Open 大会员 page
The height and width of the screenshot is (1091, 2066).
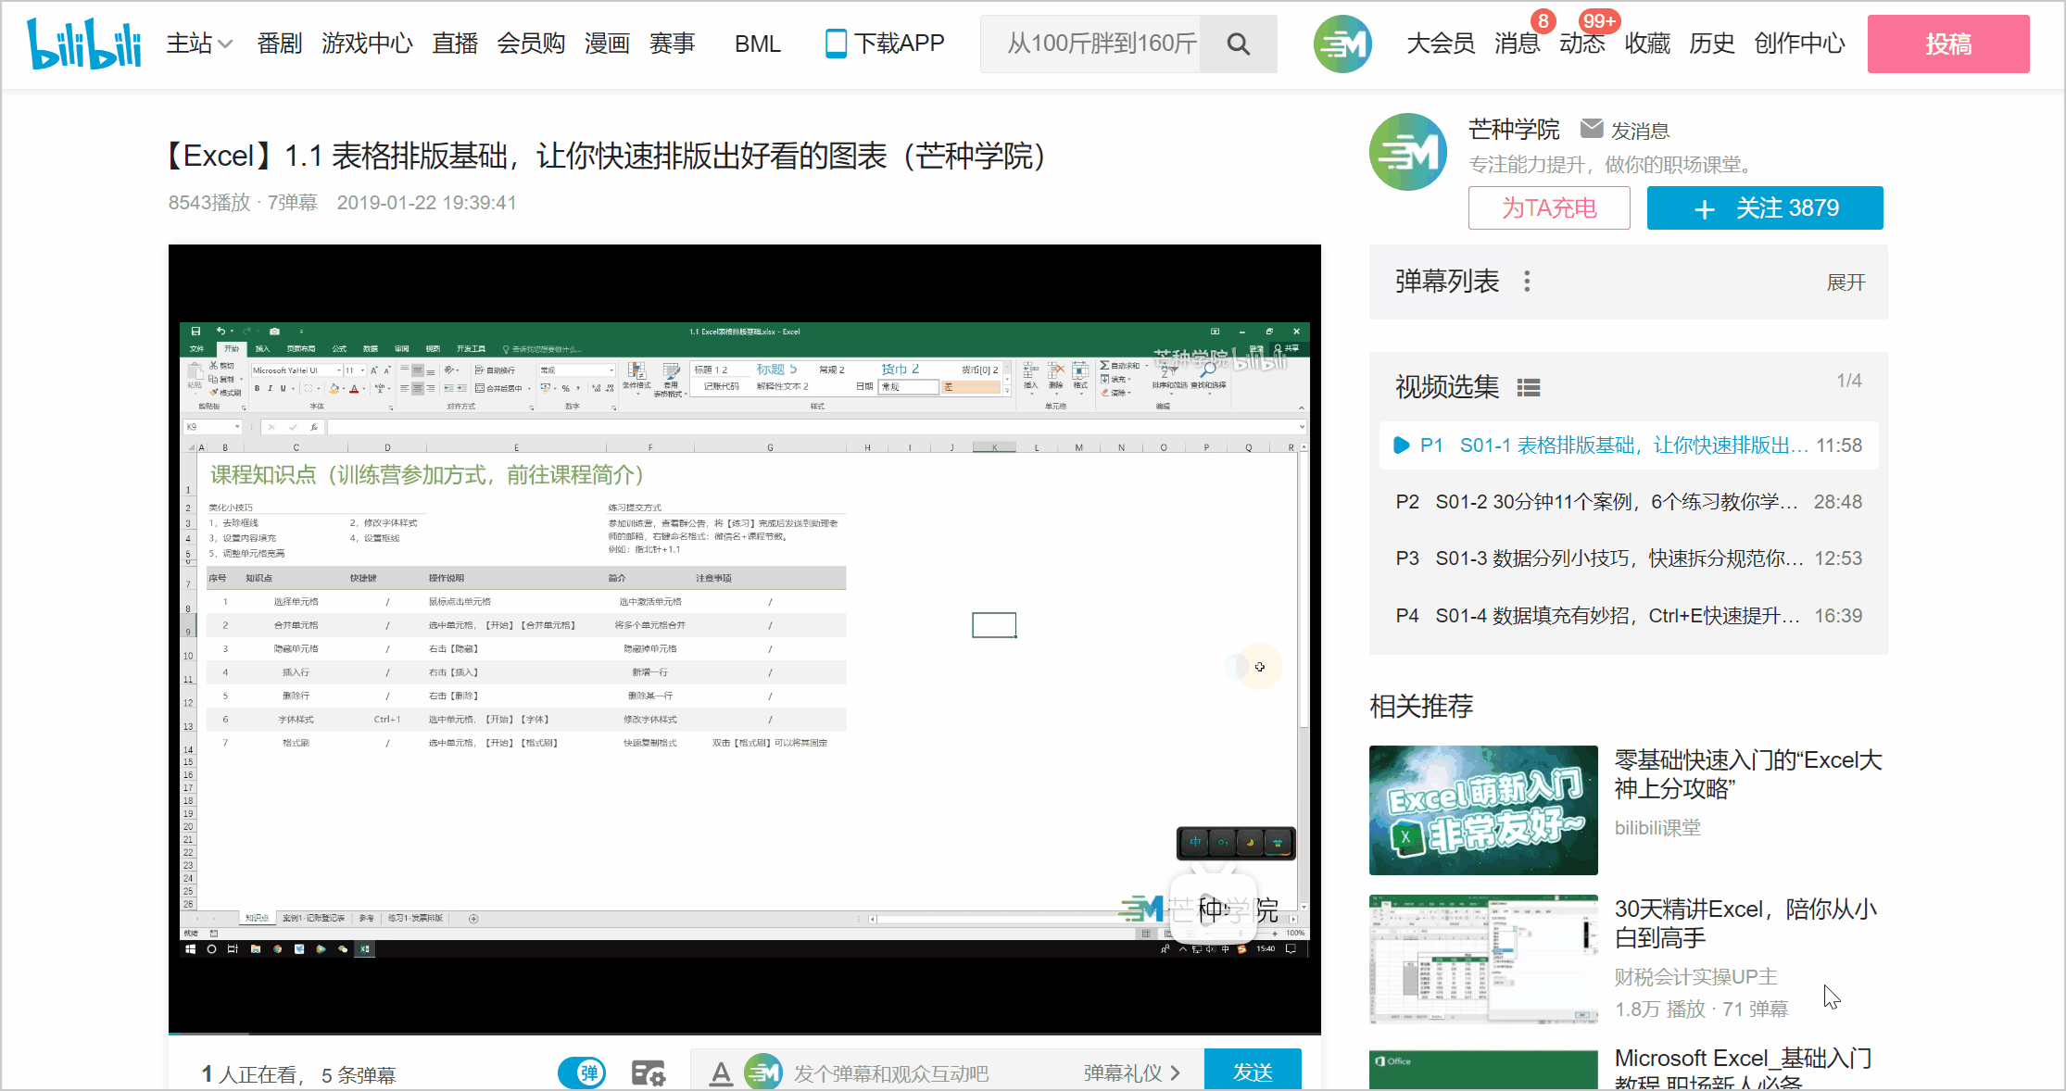coord(1441,44)
